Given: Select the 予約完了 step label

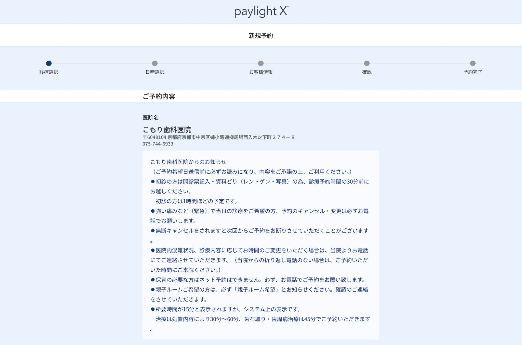Looking at the screenshot, I should coord(473,72).
